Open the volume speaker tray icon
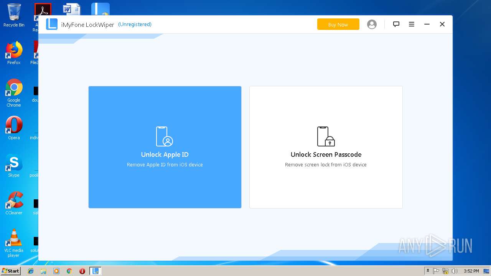Screen dimensions: 491x276 455,271
